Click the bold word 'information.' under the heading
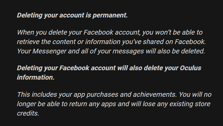 point(36,77)
